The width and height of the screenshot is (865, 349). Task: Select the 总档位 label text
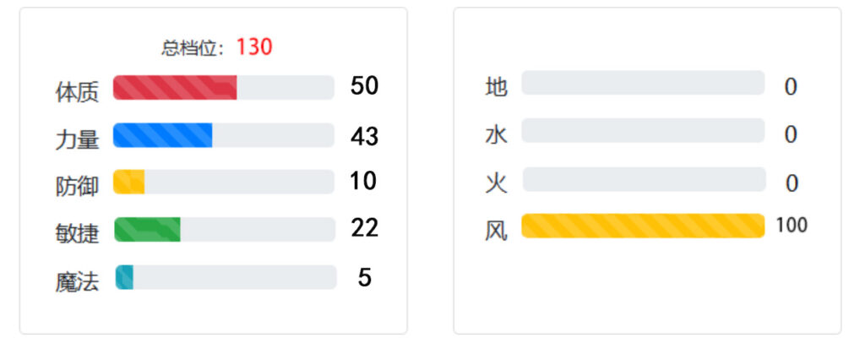coord(193,49)
